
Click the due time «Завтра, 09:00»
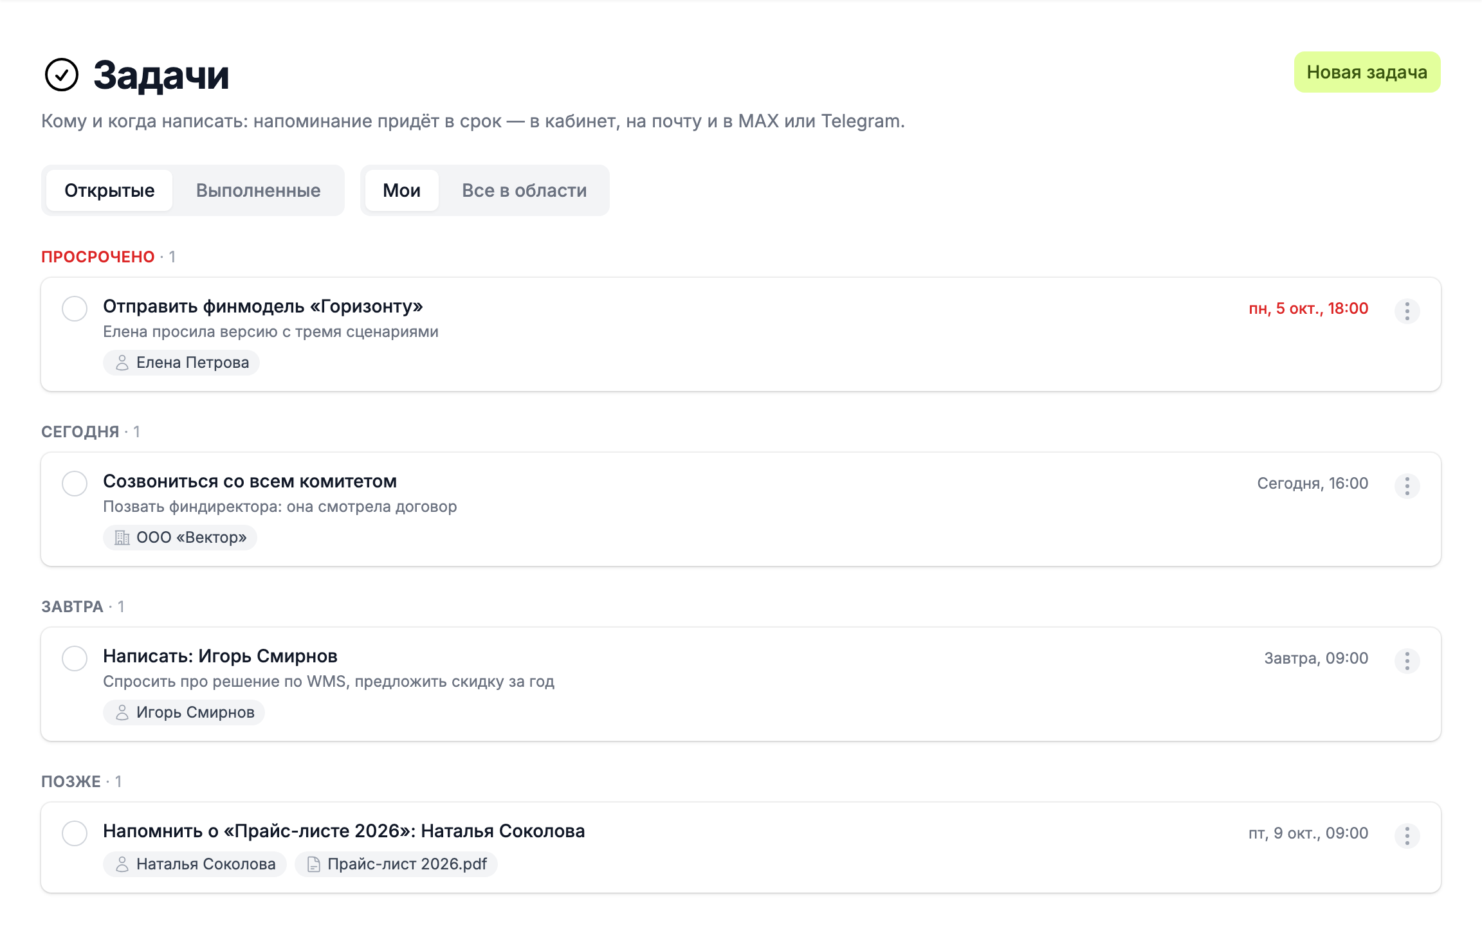[x=1316, y=658]
